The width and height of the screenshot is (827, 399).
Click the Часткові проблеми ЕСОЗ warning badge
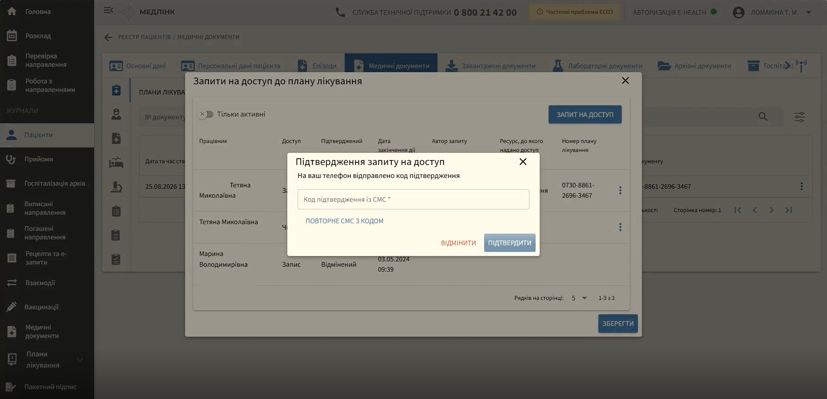point(575,12)
